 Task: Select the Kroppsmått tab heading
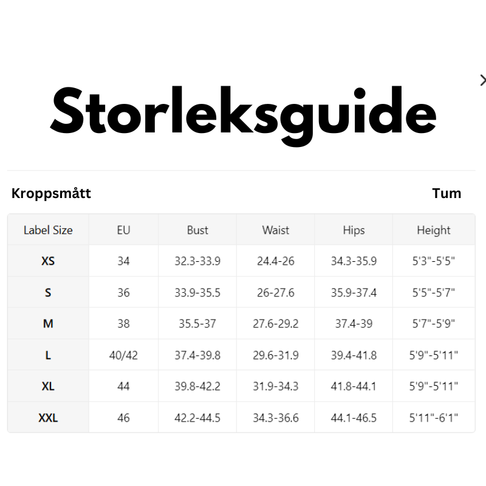point(51,193)
